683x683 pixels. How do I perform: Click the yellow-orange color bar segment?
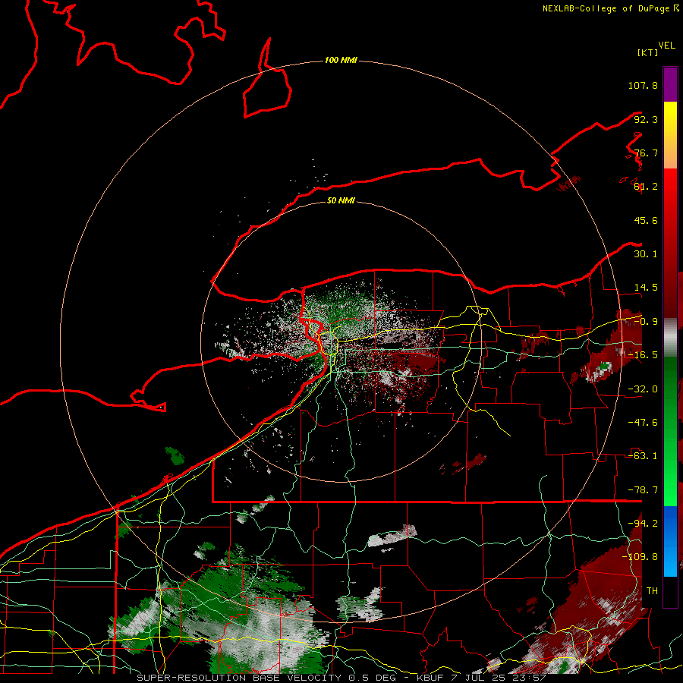tap(670, 135)
